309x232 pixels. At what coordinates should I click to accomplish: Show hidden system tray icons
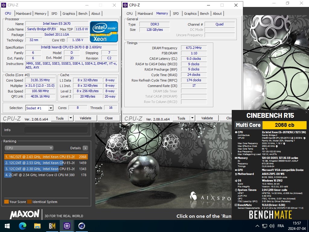tap(257, 226)
